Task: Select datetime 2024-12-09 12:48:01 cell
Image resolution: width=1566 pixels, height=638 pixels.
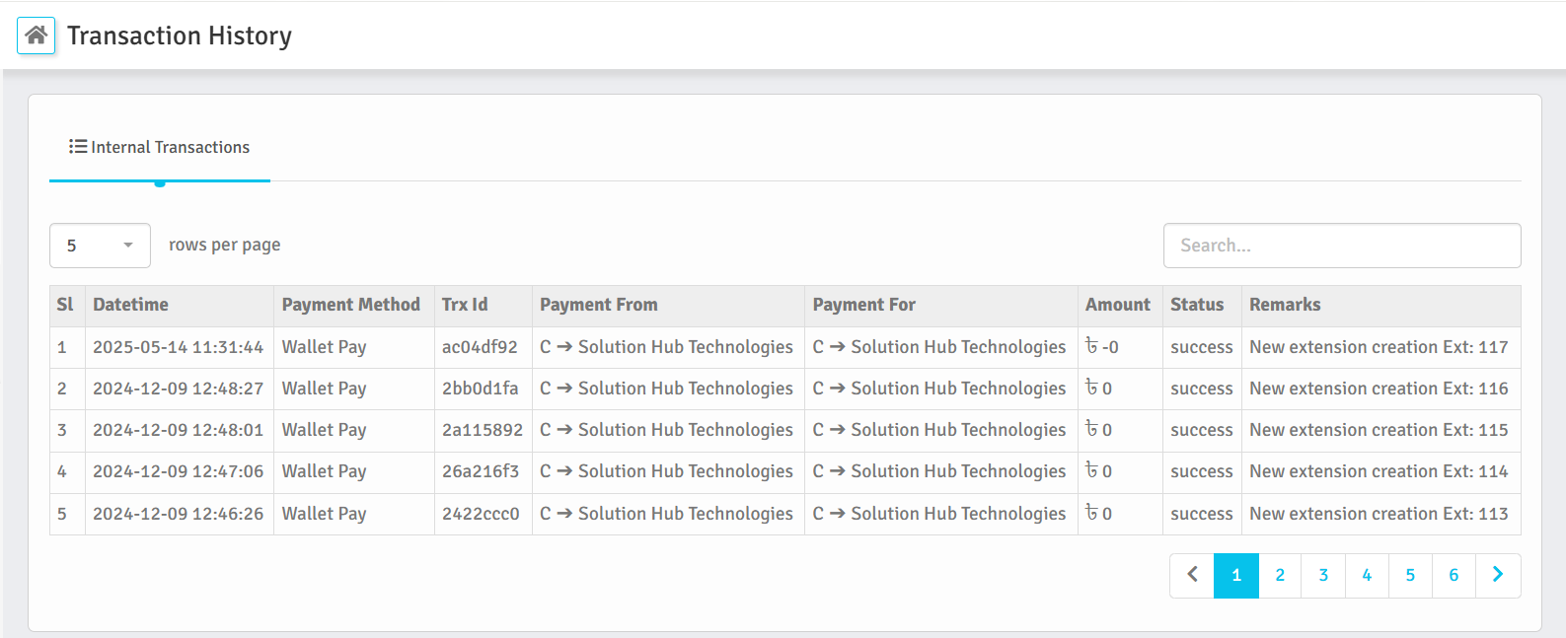Action: 179,430
